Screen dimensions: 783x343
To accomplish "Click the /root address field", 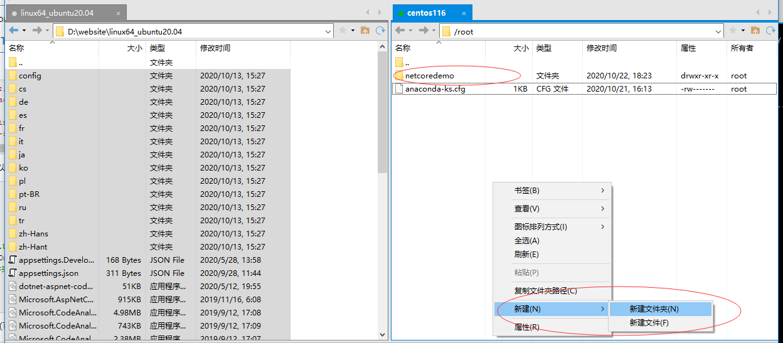I will (x=582, y=31).
